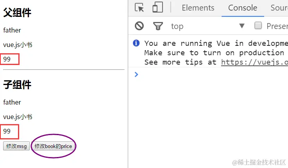Click the console filter funnel icon

pos(158,26)
